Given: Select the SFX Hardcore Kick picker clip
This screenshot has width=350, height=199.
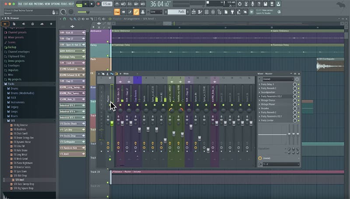Looking at the screenshot, I should (x=72, y=148).
